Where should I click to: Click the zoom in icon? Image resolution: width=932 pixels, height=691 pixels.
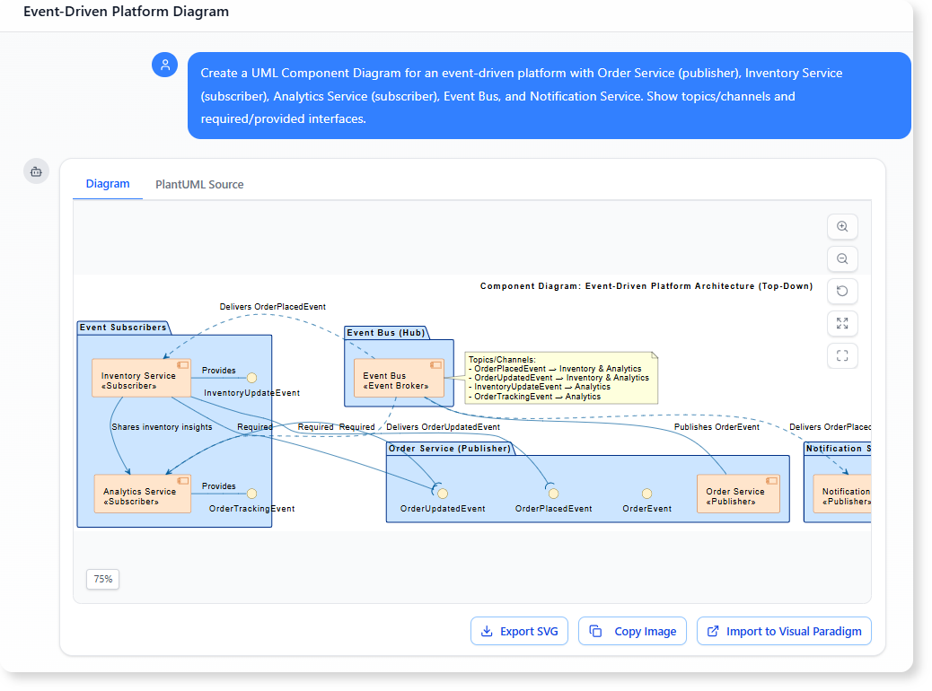point(841,226)
